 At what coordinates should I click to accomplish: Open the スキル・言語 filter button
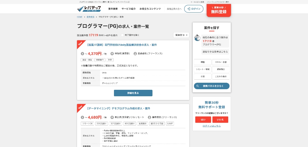221,62
